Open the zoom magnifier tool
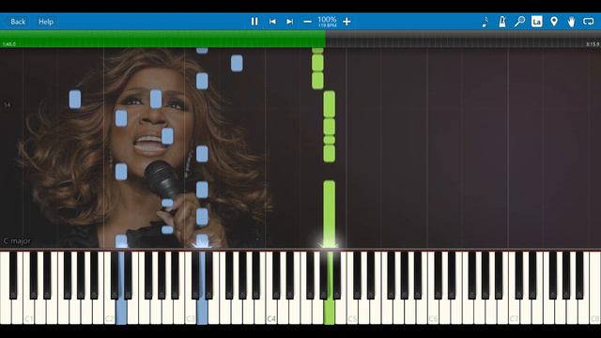This screenshot has height=338, width=601. coord(519,22)
